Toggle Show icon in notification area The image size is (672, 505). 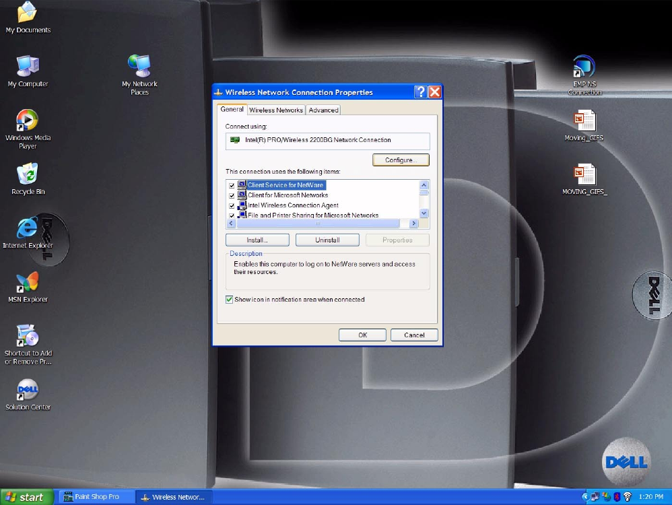click(230, 299)
